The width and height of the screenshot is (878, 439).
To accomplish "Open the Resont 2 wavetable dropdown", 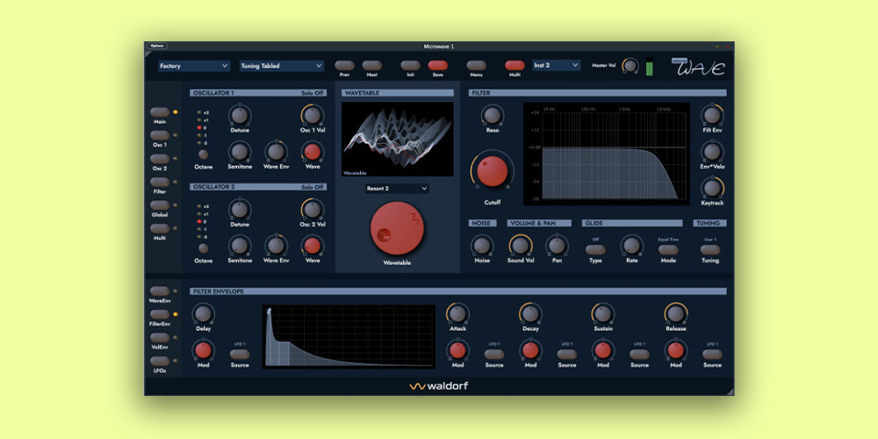I will tap(397, 189).
